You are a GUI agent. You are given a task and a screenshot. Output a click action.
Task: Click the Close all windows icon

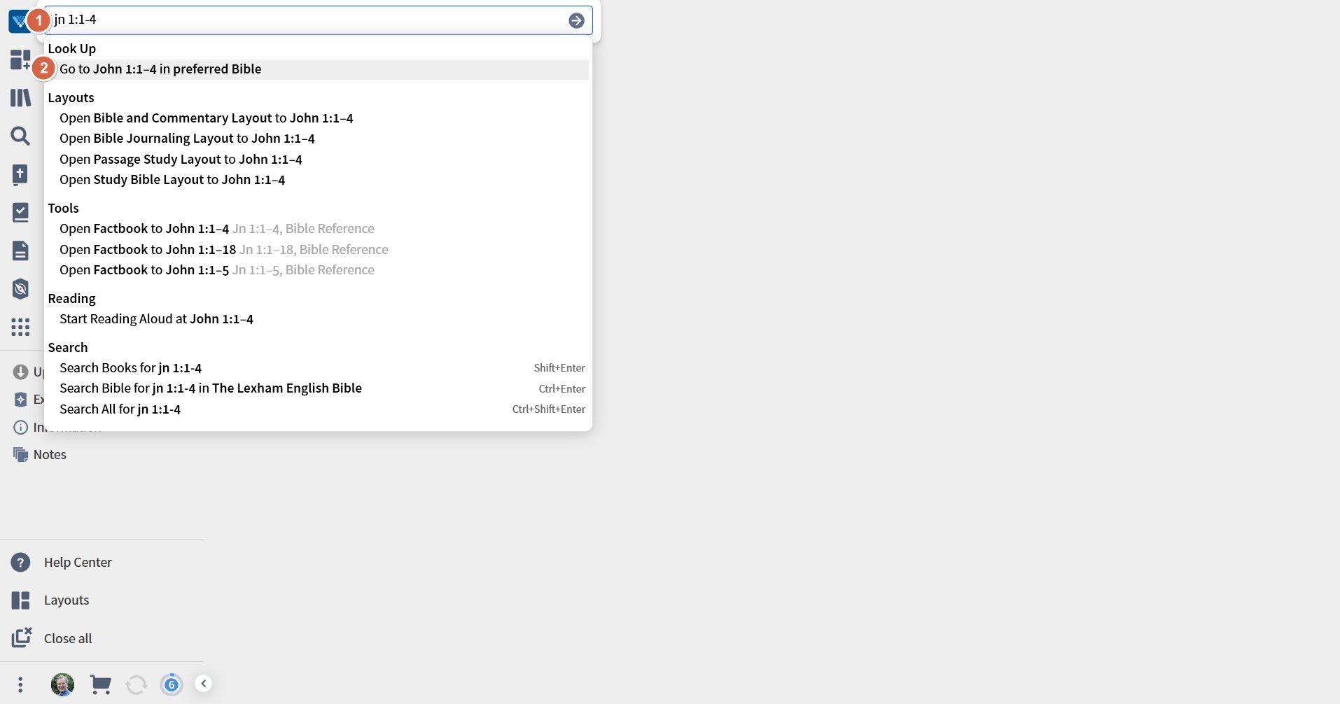click(x=21, y=638)
